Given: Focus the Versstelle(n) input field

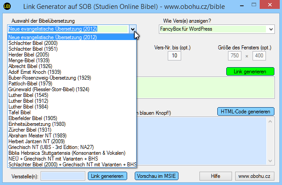Looking at the screenshot, I should [63, 176].
